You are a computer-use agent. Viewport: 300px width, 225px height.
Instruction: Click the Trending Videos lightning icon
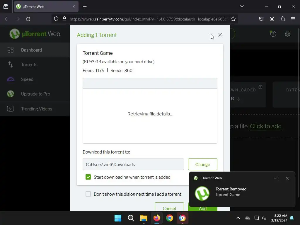[x=11, y=109]
